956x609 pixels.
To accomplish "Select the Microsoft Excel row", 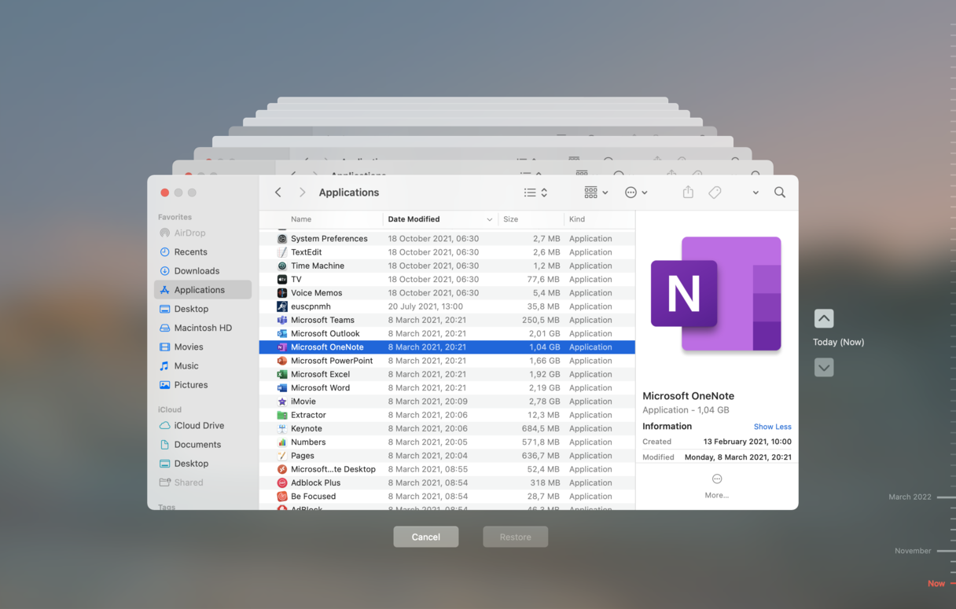I will (x=320, y=374).
